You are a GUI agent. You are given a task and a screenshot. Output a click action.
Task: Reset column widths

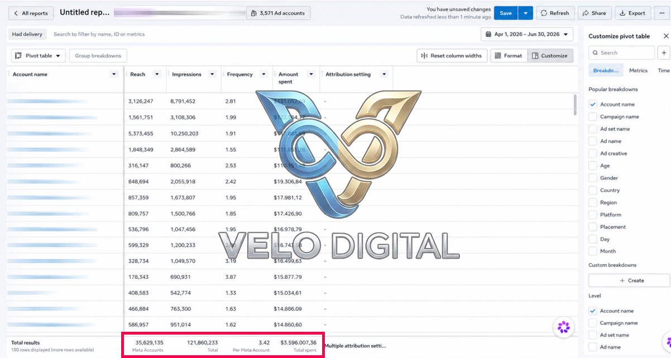452,56
